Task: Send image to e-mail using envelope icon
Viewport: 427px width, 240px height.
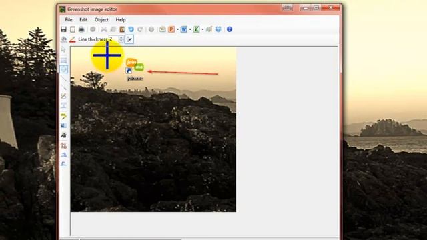Action: [163, 29]
